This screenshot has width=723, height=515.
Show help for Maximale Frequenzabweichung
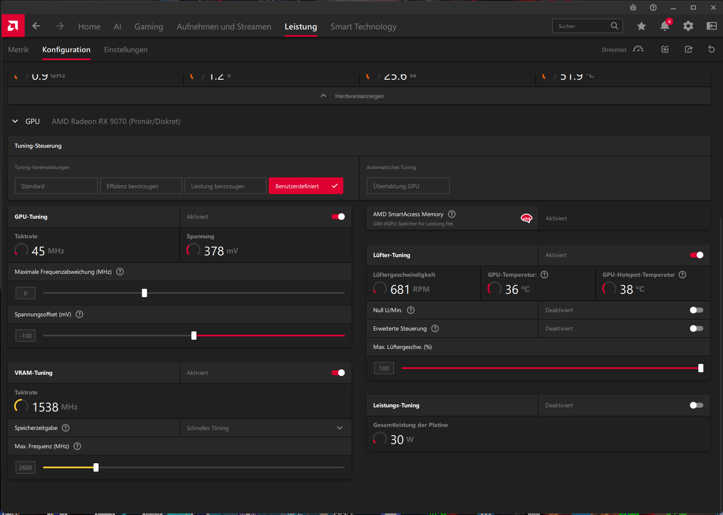pos(120,272)
